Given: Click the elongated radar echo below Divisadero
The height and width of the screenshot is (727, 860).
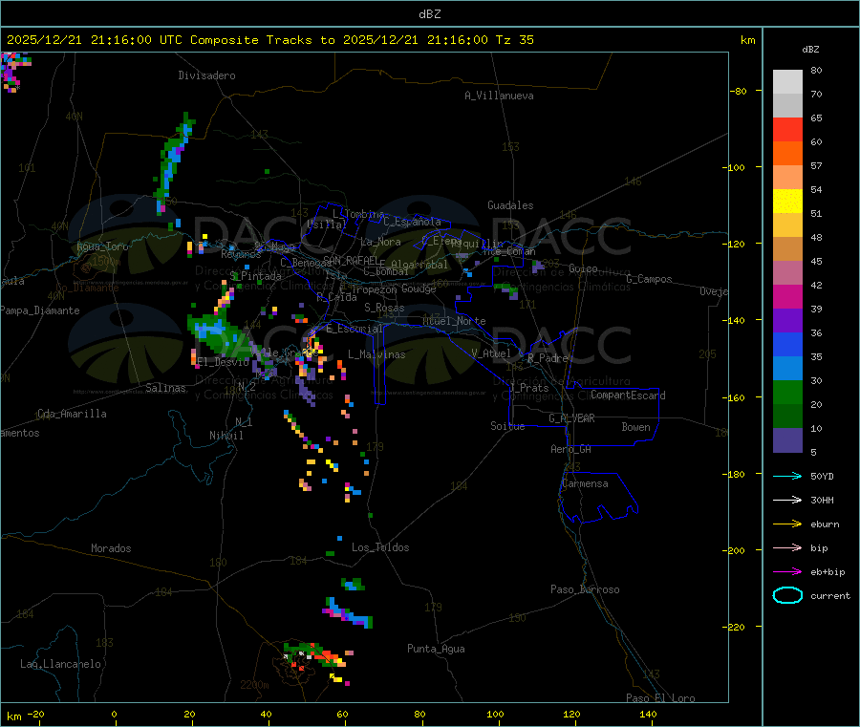Looking at the screenshot, I should tap(175, 160).
